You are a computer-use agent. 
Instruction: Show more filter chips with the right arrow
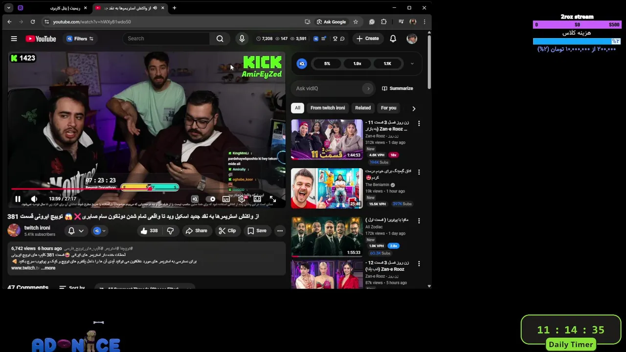click(414, 108)
